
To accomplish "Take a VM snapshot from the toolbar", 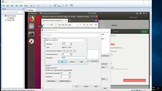I will [43, 6].
